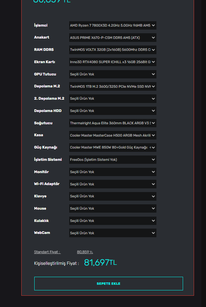Change the İşletim Sistemi operating system
This screenshot has height=307, width=206.
tap(112, 159)
